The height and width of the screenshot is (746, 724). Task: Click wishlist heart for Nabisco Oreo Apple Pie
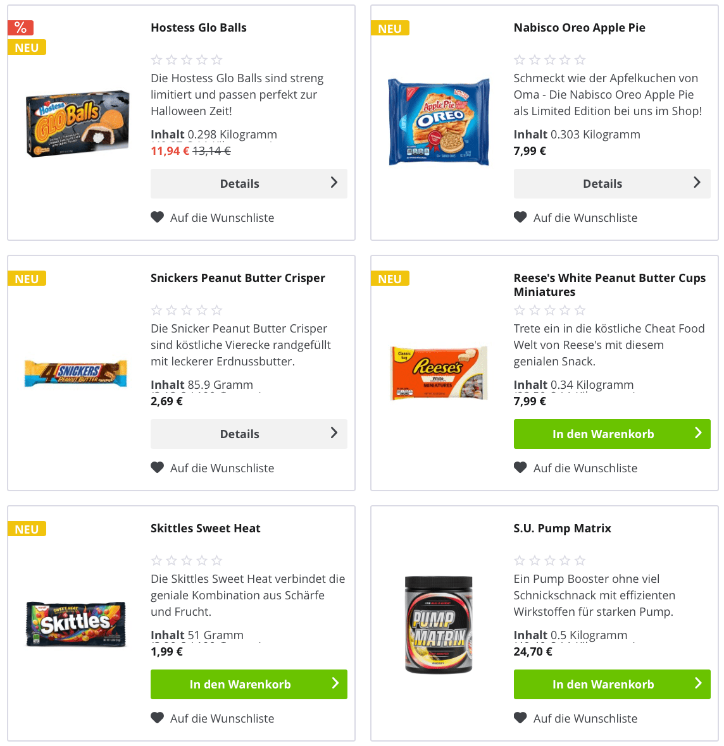(x=520, y=217)
